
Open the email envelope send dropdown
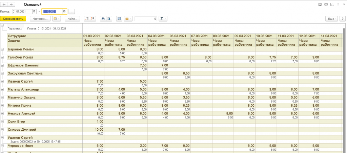tap(128, 19)
